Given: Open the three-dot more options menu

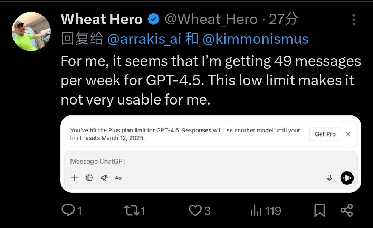Looking at the screenshot, I should click(x=354, y=19).
